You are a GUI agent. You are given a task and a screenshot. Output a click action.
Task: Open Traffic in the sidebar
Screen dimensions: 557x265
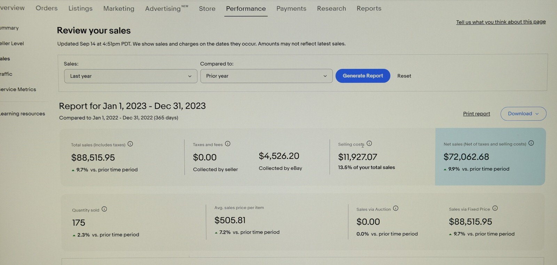6,74
